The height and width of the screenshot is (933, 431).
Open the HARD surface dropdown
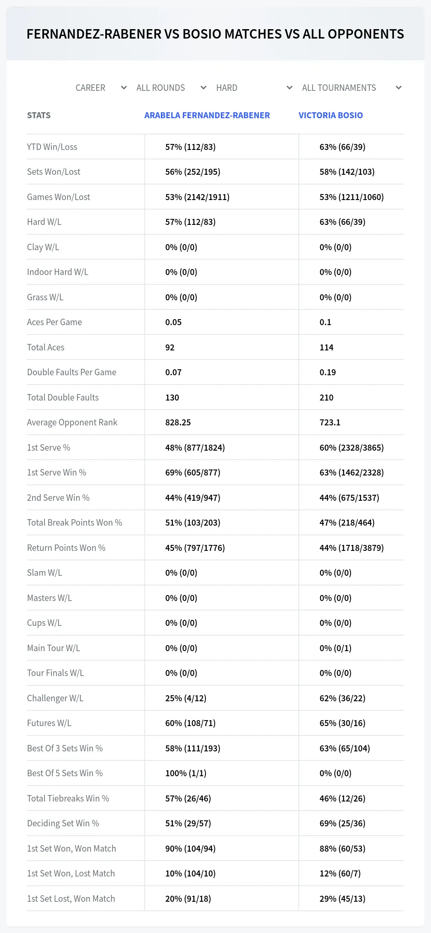pos(254,88)
